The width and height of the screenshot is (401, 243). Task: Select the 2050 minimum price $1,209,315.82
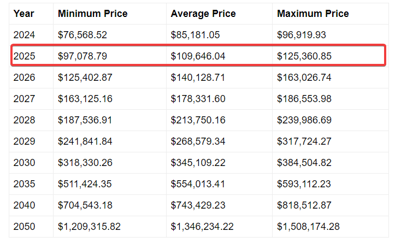click(x=89, y=227)
